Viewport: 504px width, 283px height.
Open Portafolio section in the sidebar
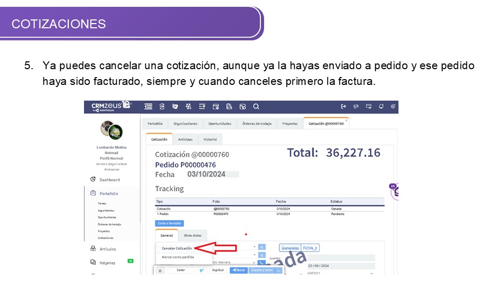point(109,193)
